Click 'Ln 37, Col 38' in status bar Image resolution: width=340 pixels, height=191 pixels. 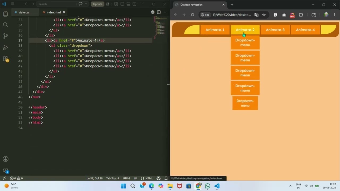(95, 178)
